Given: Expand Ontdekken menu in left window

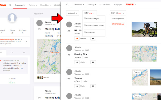Looking at the screenshot, I should click(46, 5).
